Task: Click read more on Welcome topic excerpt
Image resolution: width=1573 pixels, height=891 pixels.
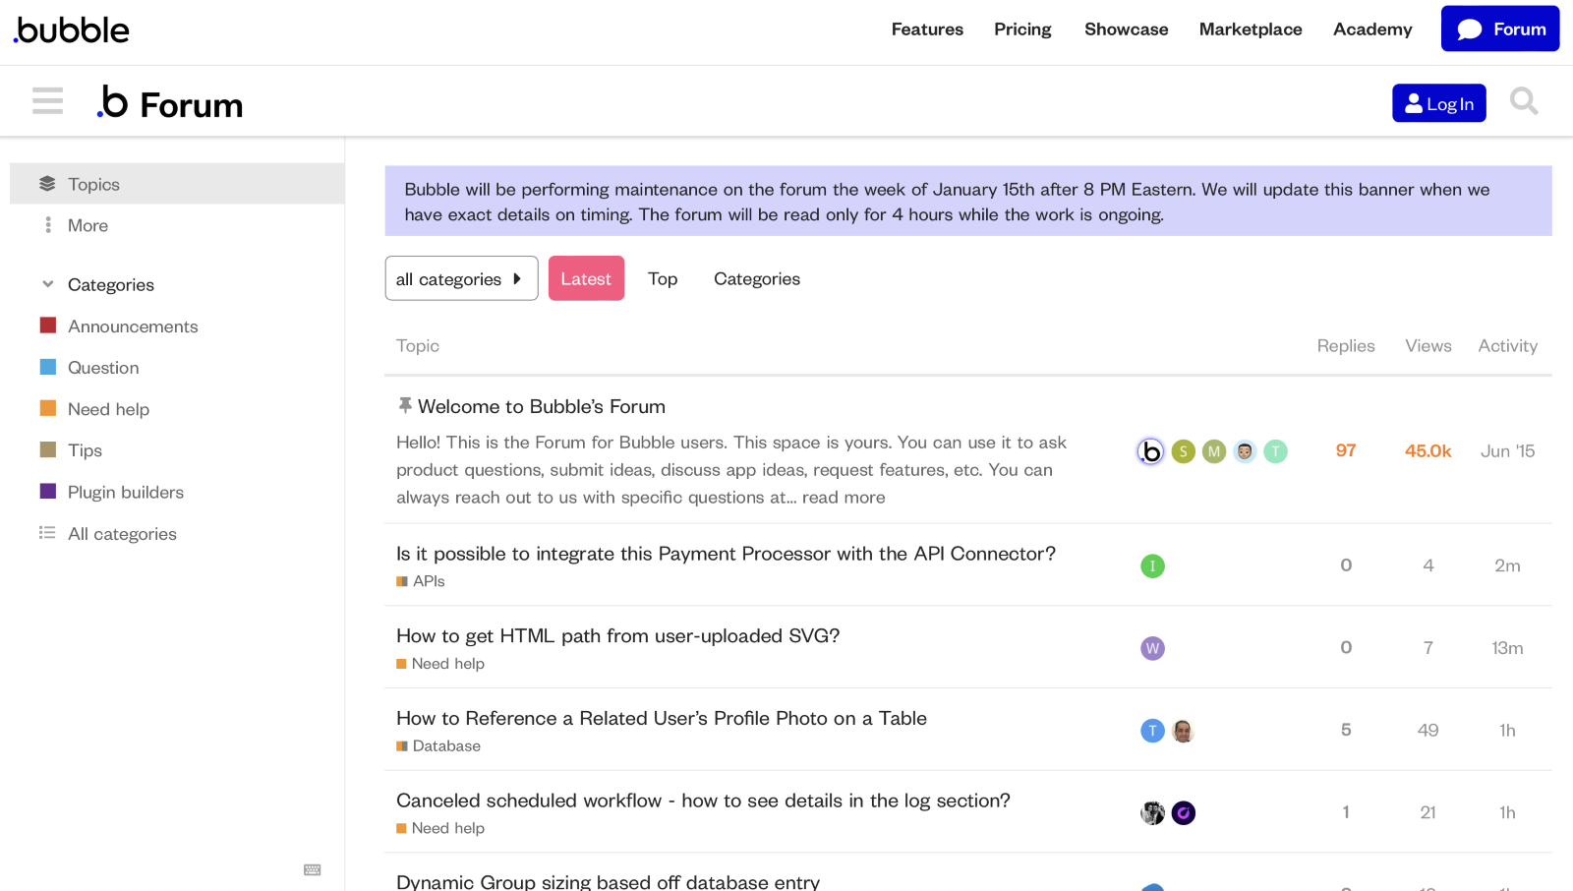Action: tap(844, 497)
